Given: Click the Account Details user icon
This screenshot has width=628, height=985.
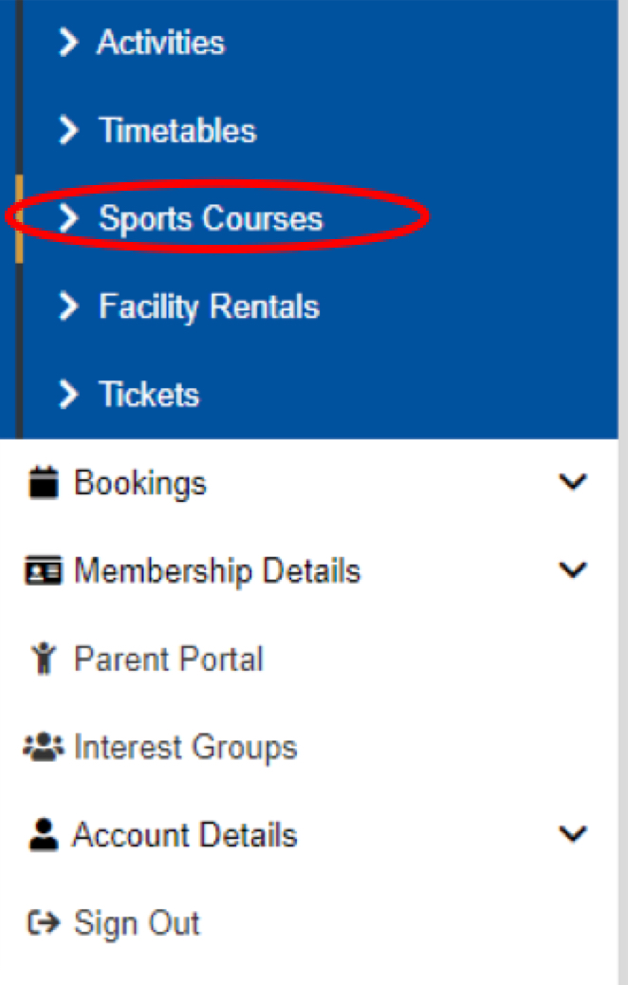Looking at the screenshot, I should click(x=44, y=835).
